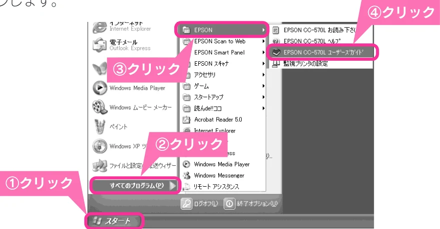Click the Windows Messenger people icon

click(x=186, y=176)
